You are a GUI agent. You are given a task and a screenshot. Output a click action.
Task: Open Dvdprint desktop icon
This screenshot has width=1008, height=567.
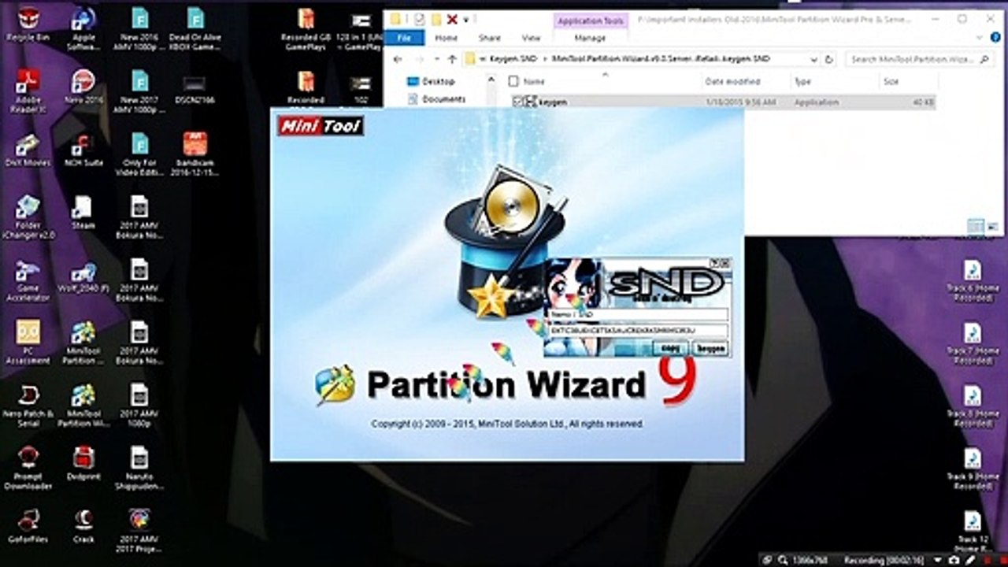tap(83, 465)
